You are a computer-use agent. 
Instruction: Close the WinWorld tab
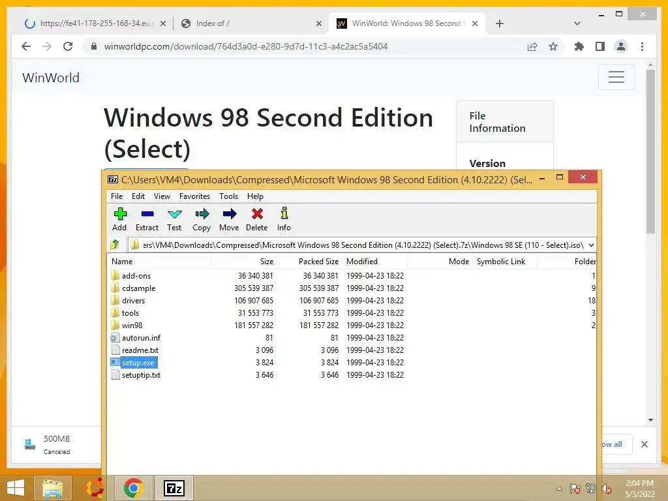[x=475, y=23]
